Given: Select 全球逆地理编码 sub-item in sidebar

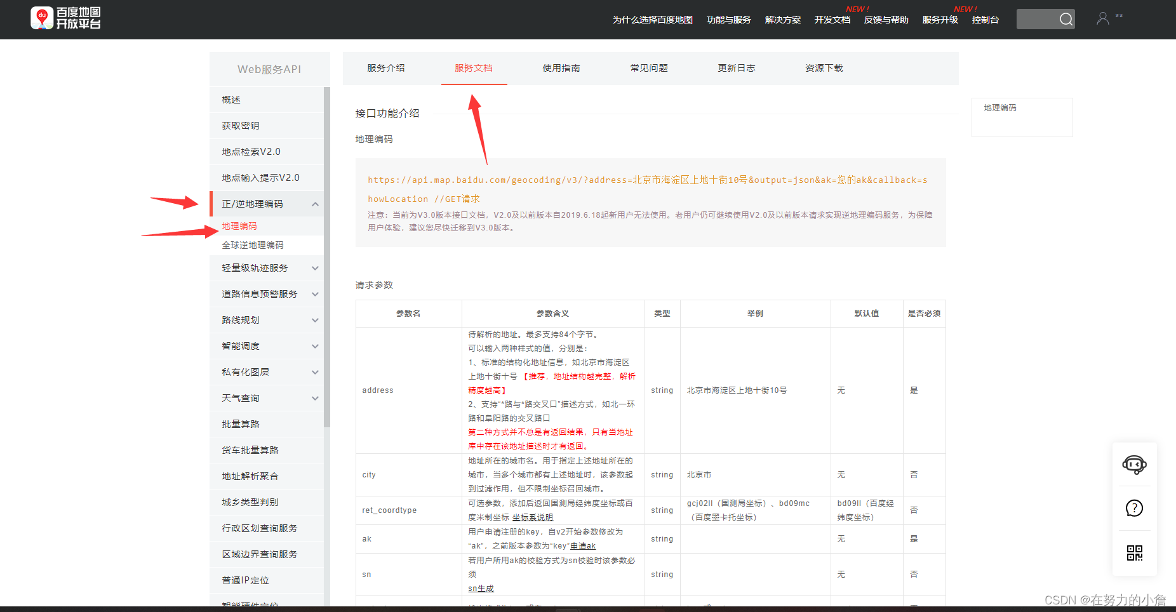Looking at the screenshot, I should click(253, 245).
